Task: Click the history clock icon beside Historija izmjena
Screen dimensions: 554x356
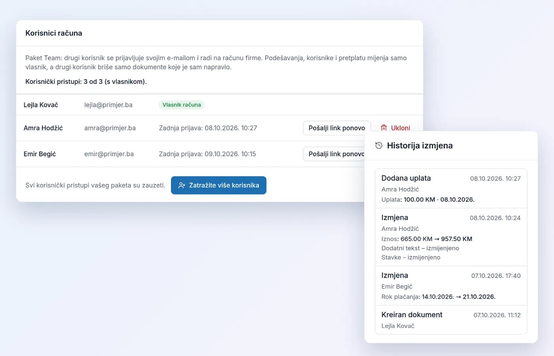Action: 379,145
